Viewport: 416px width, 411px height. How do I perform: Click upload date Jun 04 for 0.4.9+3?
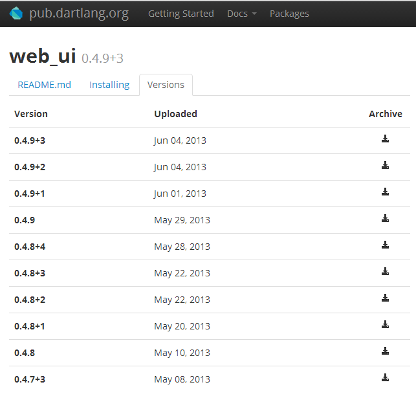click(x=180, y=140)
